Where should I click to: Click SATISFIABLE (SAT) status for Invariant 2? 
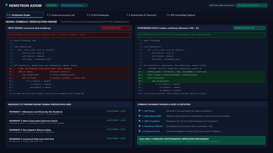tap(116, 120)
